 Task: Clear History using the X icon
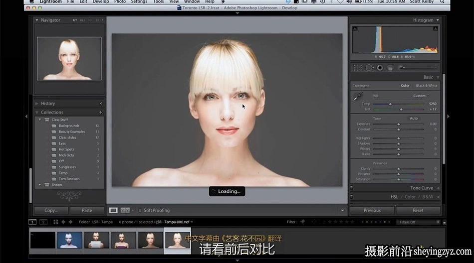pos(101,104)
